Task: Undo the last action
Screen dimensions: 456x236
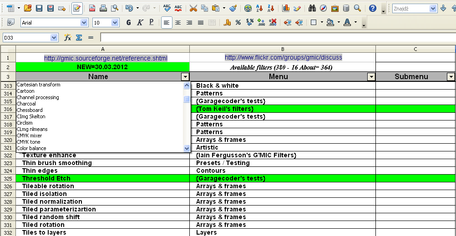Action: 129,8
